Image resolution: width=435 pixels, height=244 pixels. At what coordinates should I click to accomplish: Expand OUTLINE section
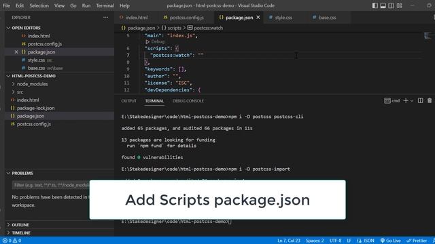(x=20, y=225)
